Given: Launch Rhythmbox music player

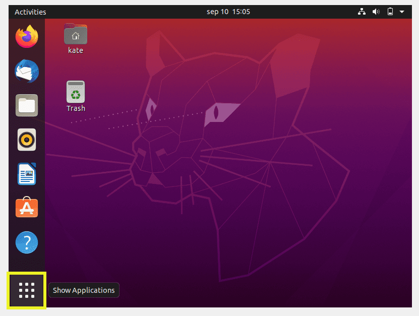Looking at the screenshot, I should (x=27, y=140).
